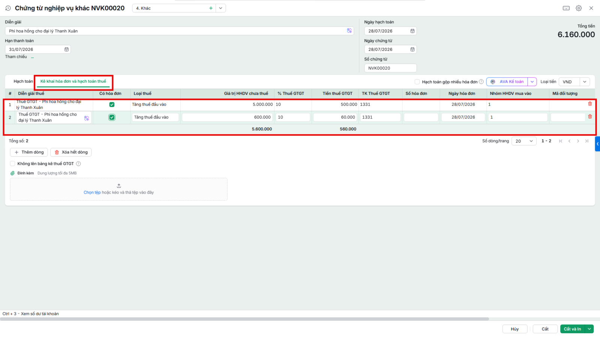Switch to the Hạch toán tab
This screenshot has width=600, height=337.
23,81
